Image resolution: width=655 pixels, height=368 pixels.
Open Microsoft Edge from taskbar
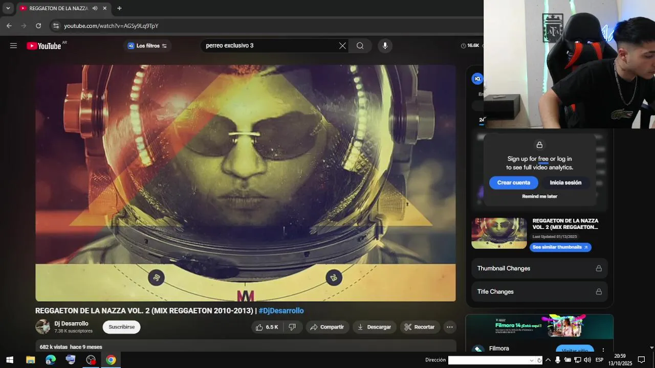(x=50, y=360)
